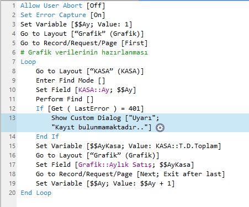The height and width of the screenshot is (207, 249).
Task: Select line 3 Set Variable $$Ay step
Action: click(76, 24)
